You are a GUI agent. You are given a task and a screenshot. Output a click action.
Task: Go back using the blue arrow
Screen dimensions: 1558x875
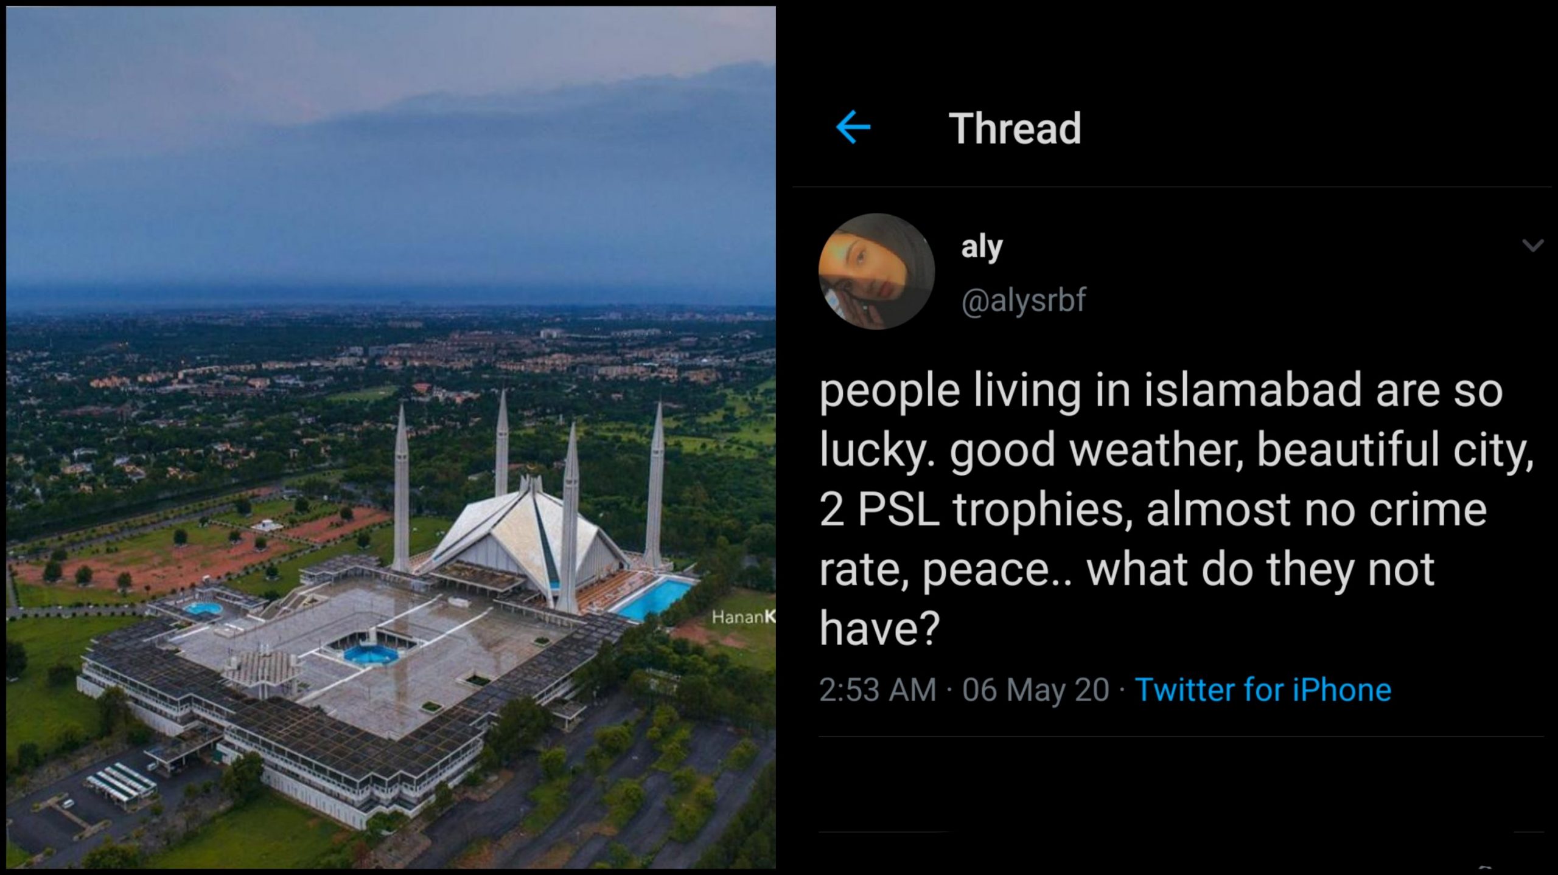(853, 128)
